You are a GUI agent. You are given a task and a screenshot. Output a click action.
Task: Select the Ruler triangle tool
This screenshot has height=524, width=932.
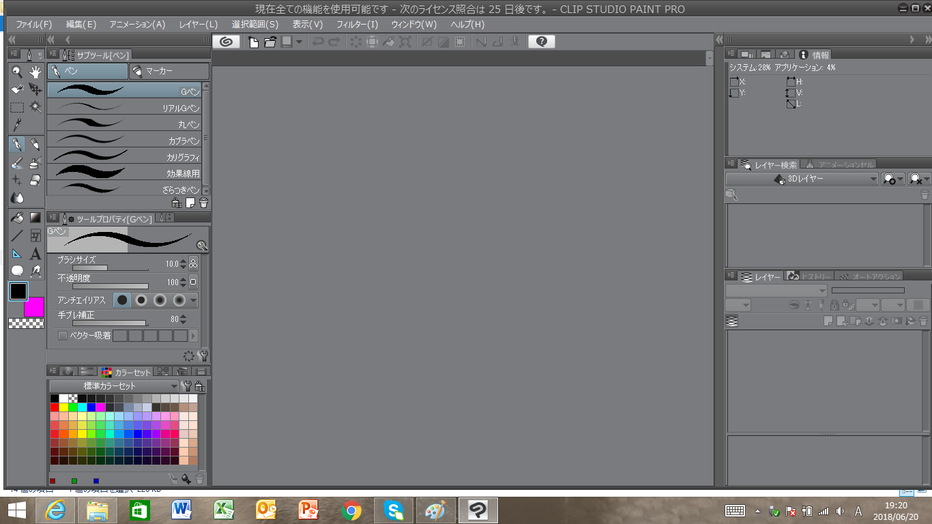(x=17, y=254)
